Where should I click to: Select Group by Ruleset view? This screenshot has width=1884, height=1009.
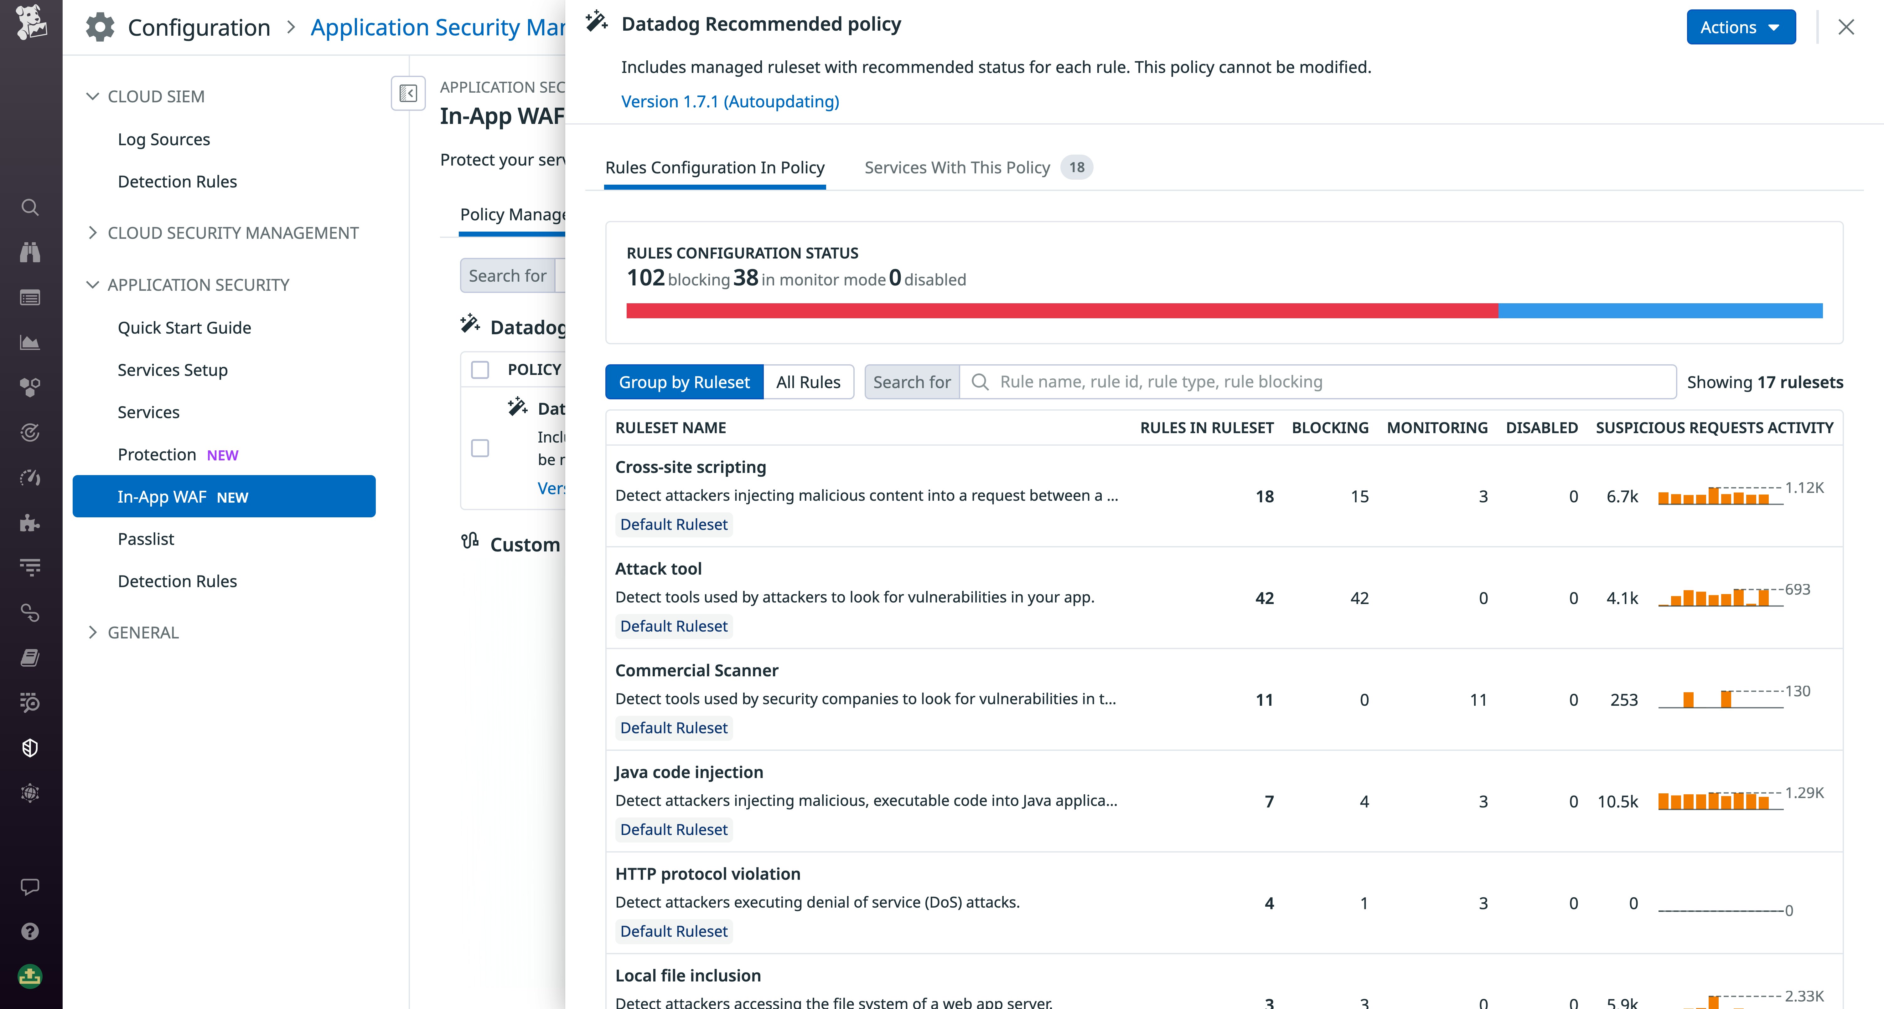point(685,382)
